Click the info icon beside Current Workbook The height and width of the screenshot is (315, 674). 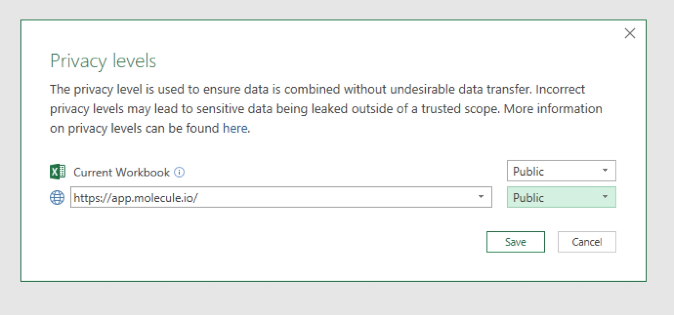tap(179, 172)
